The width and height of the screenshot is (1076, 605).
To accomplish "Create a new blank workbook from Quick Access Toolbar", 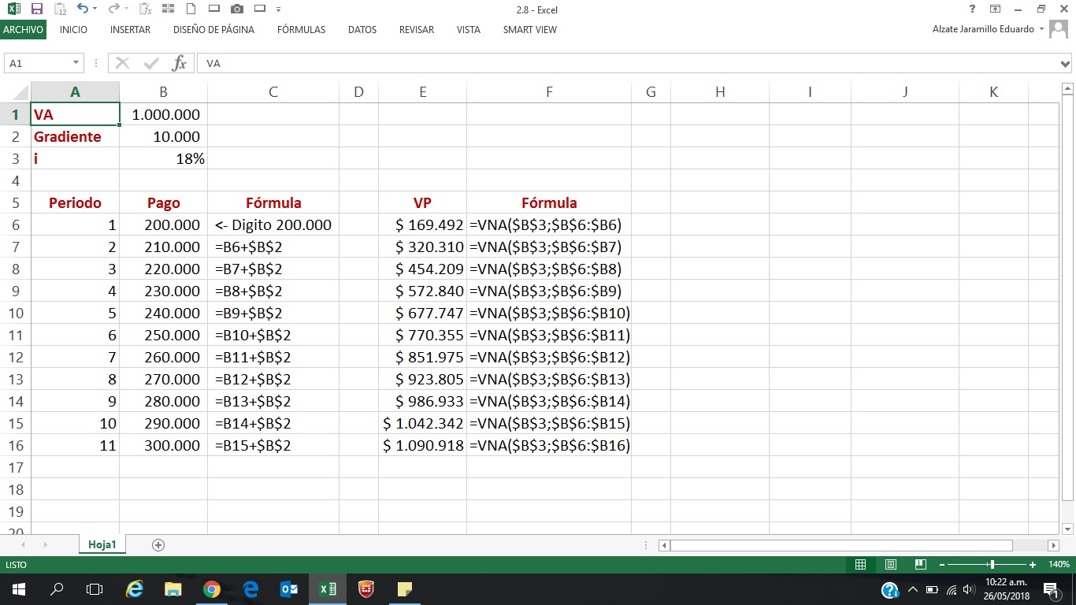I will 191,9.
